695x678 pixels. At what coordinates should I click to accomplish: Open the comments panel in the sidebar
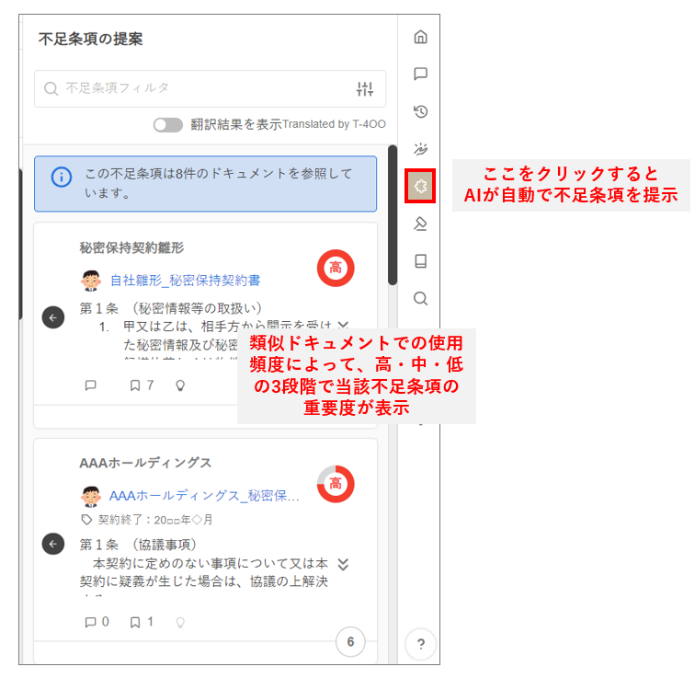coord(420,75)
